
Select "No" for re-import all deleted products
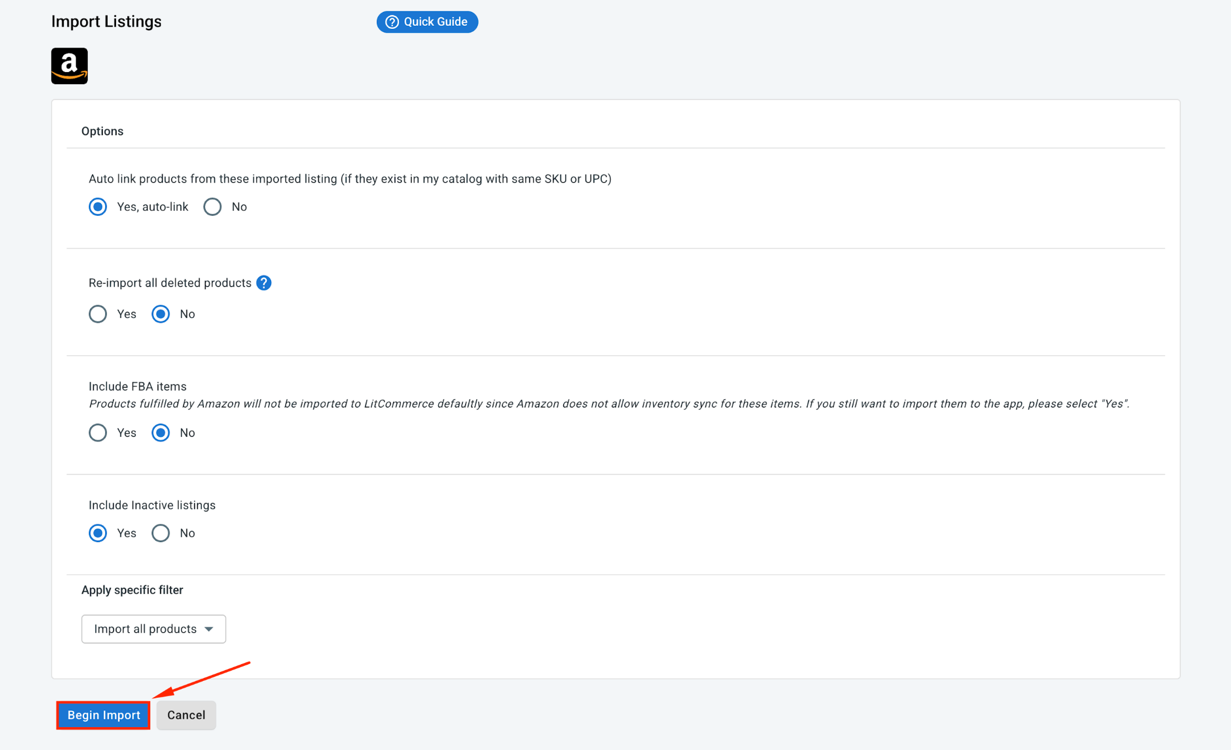tap(160, 314)
